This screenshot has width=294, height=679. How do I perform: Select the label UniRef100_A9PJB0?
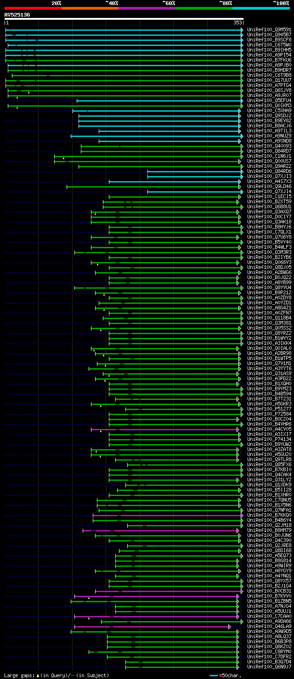point(269,65)
